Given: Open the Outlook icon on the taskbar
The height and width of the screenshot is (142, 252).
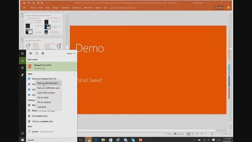Looking at the screenshot, I should coord(88,140).
